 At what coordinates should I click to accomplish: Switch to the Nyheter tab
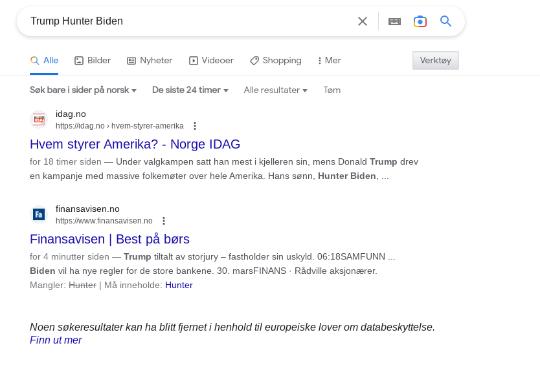pos(150,61)
